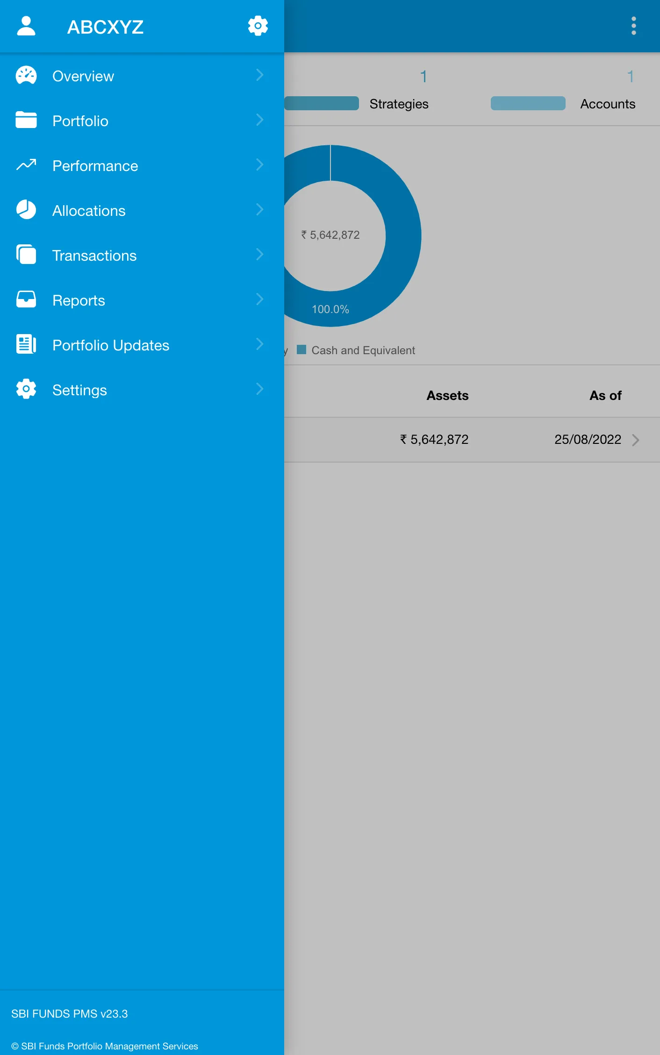The height and width of the screenshot is (1055, 660).
Task: Click the SBI Funds Portfolio Management Services copyright
Action: click(105, 1046)
